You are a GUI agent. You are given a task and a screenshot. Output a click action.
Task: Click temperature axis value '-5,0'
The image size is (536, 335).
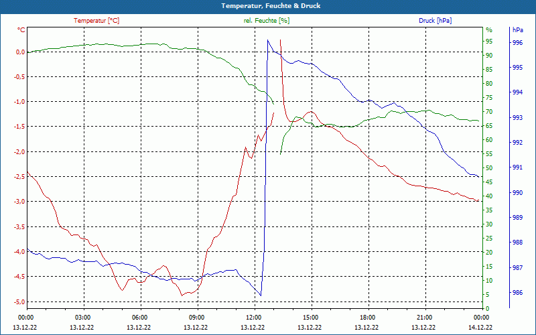19,302
